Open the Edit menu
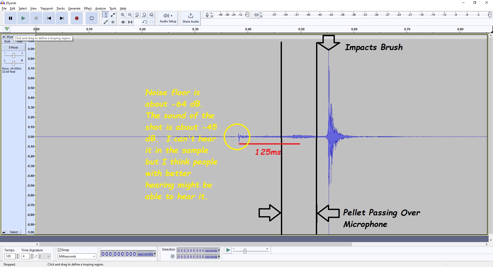The width and height of the screenshot is (493, 267). (x=13, y=8)
